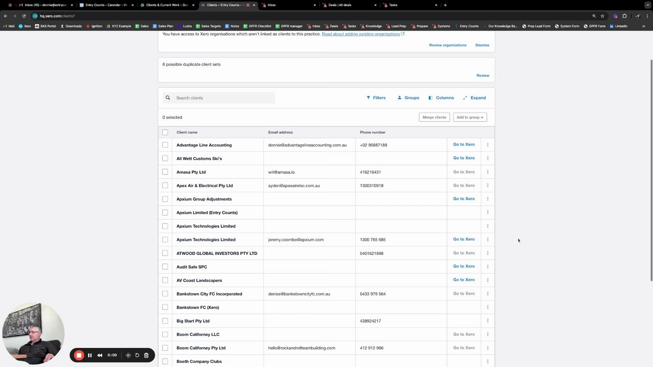
Task: Open options menu for Apxium Group Adjustments
Action: click(488, 199)
